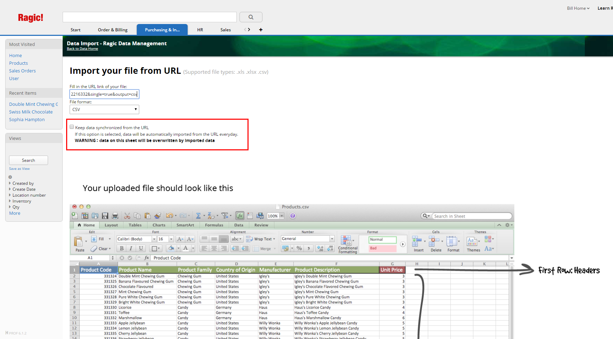Image resolution: width=613 pixels, height=339 pixels.
Task: Select the red Bad cell style swatch
Action: (x=382, y=248)
